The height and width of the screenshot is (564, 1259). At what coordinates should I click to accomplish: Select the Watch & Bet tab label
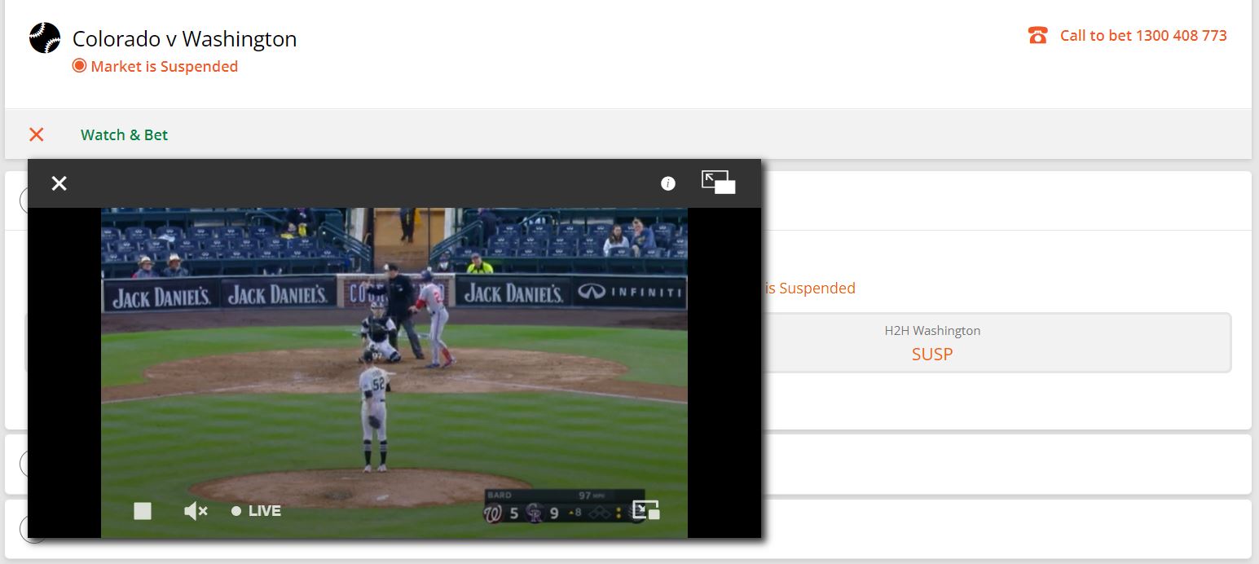124,134
